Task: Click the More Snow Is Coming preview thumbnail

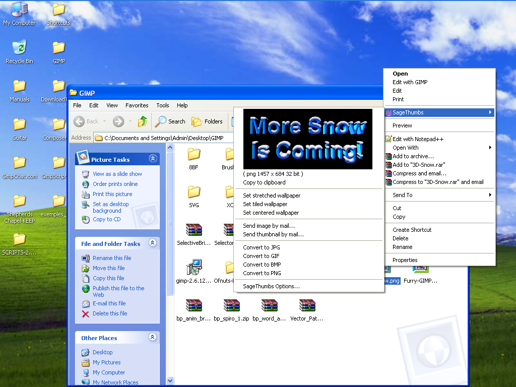Action: (x=308, y=139)
